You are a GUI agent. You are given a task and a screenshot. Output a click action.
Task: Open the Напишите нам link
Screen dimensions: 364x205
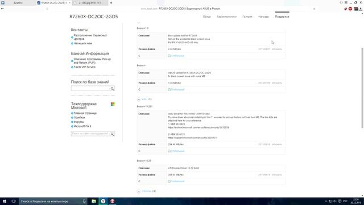click(x=83, y=43)
